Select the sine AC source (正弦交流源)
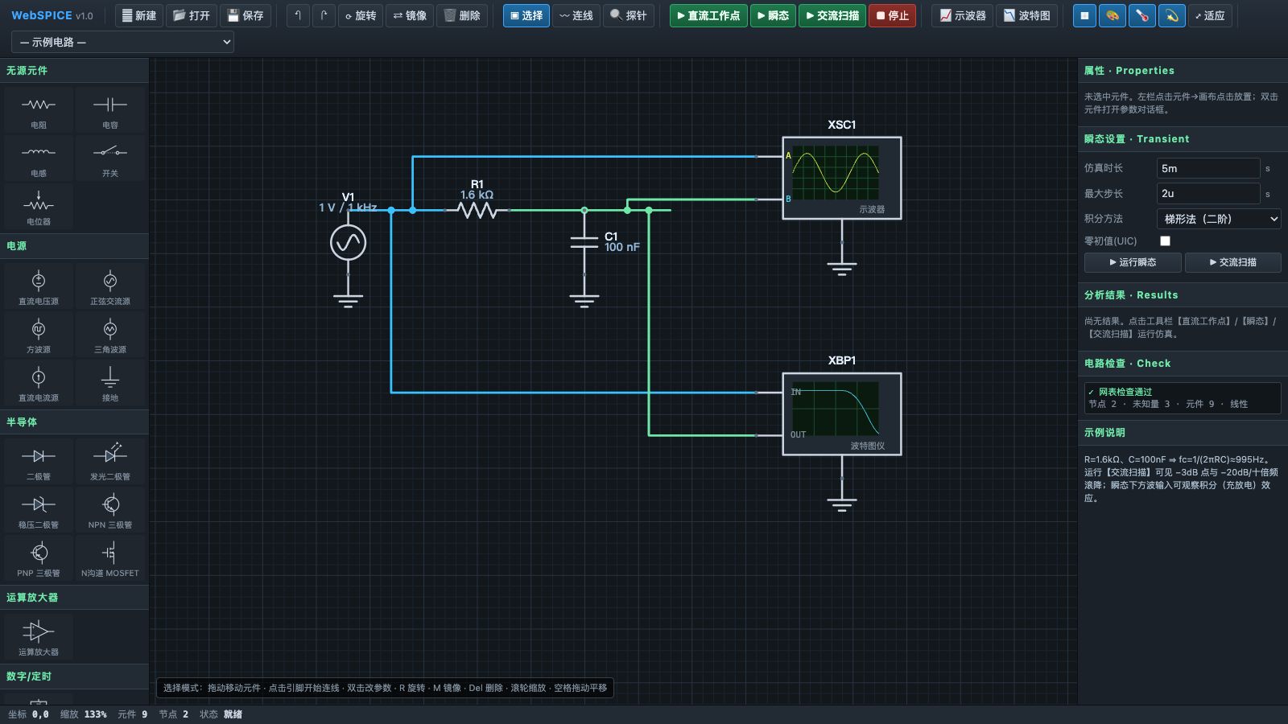Image resolution: width=1288 pixels, height=724 pixels. click(x=110, y=286)
